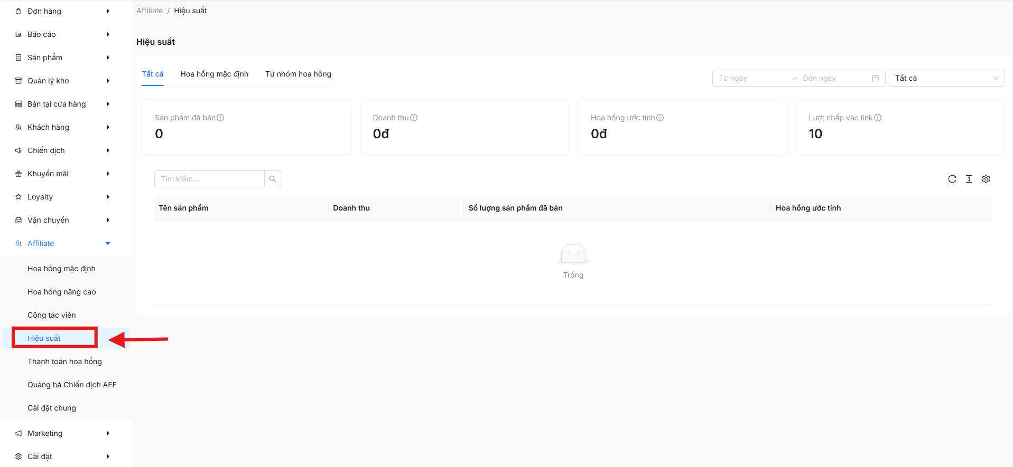Open Cài đặt chung submenu item
This screenshot has width=1013, height=467.
(x=52, y=408)
